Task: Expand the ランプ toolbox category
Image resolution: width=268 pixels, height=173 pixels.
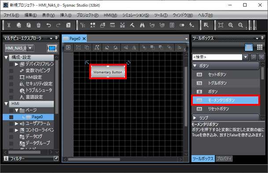Action: pos(195,118)
